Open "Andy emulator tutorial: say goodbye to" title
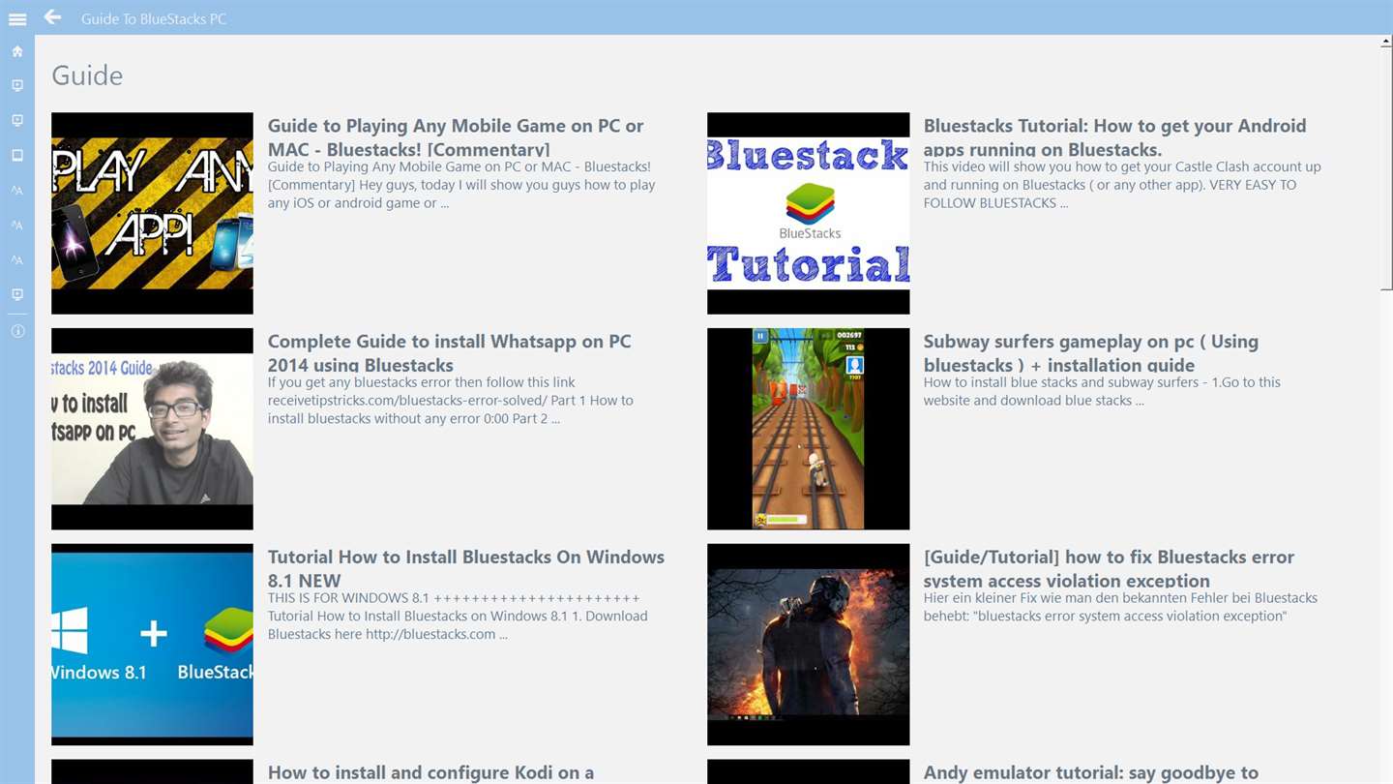1393x784 pixels. coord(1091,772)
